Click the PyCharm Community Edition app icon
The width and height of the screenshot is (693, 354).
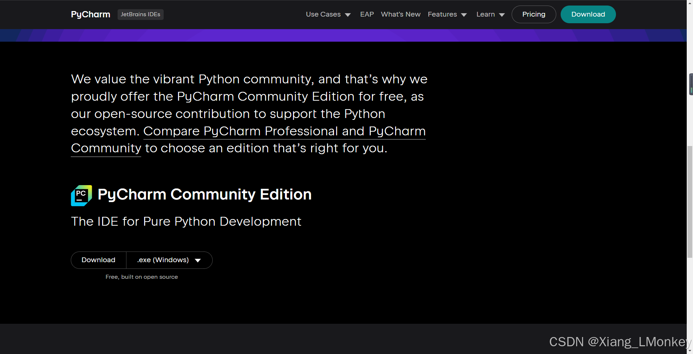point(81,195)
